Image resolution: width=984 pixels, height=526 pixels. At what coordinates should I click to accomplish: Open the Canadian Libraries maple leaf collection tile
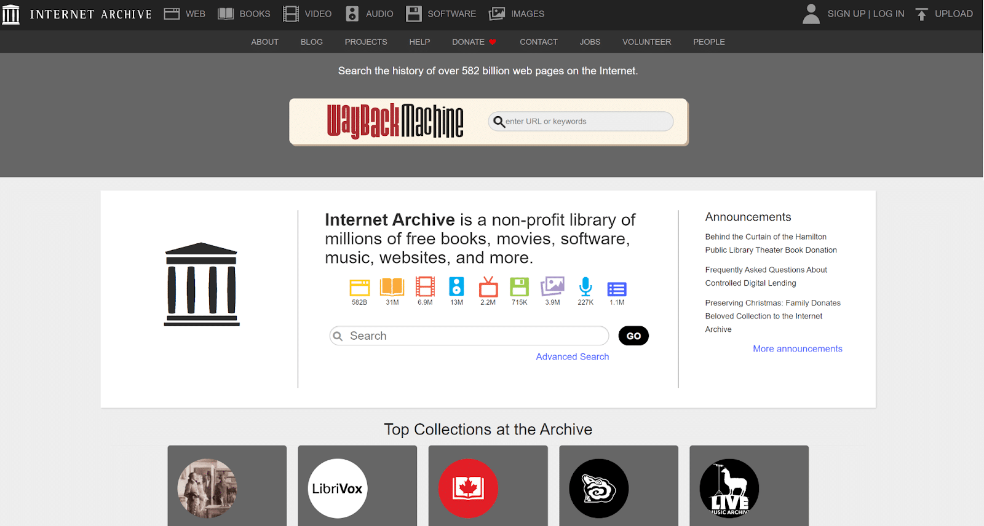pos(488,485)
